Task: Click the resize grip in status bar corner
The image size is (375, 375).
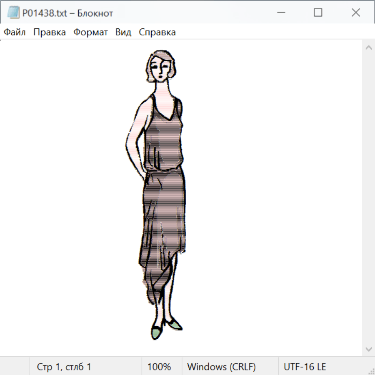Action: coord(371,371)
